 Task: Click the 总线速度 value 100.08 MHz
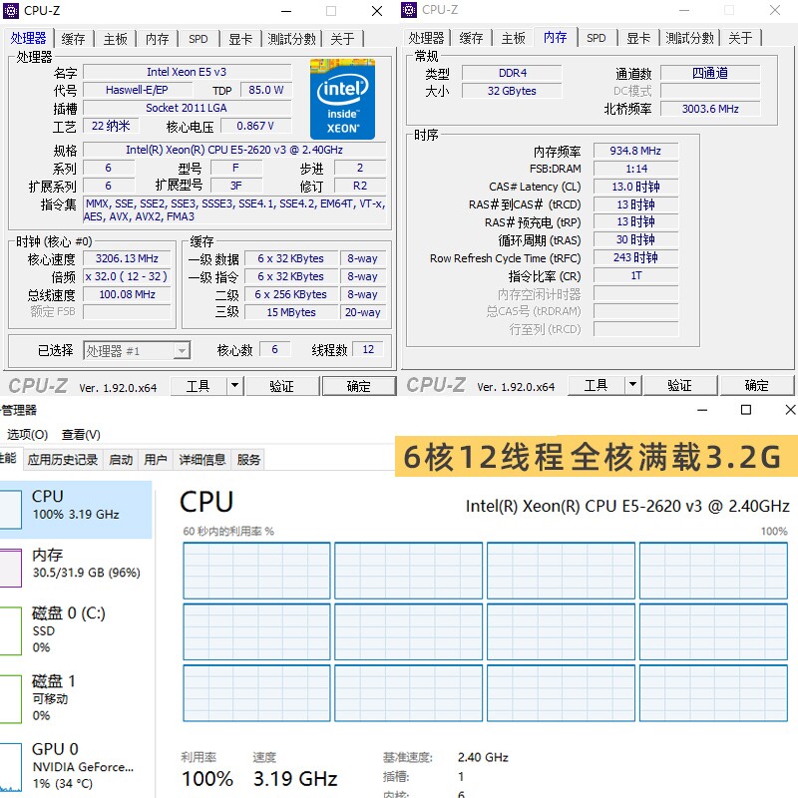coord(127,294)
